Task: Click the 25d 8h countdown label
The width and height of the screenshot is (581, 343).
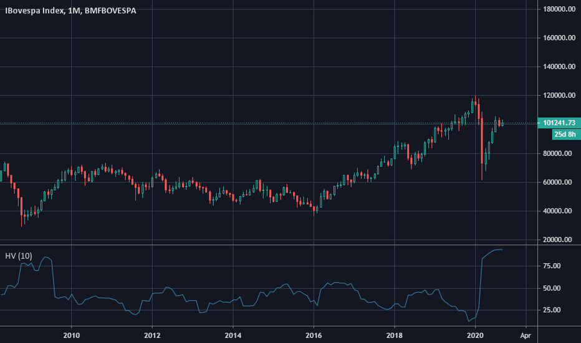Action: (x=565, y=134)
